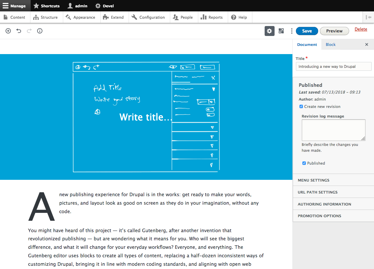Open the Structure admin menu
This screenshot has height=269, width=374.
[x=46, y=17]
